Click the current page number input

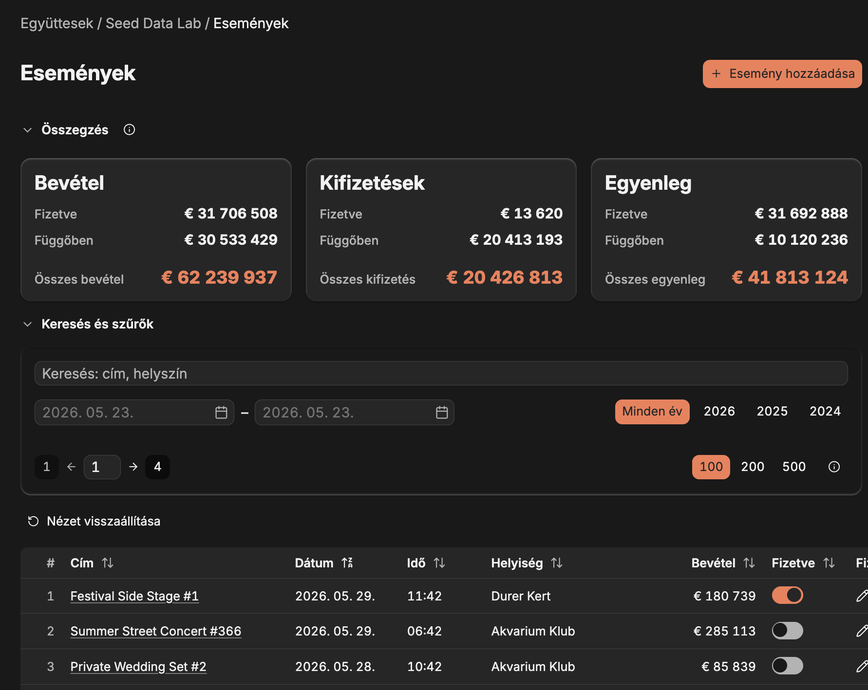pyautogui.click(x=102, y=467)
